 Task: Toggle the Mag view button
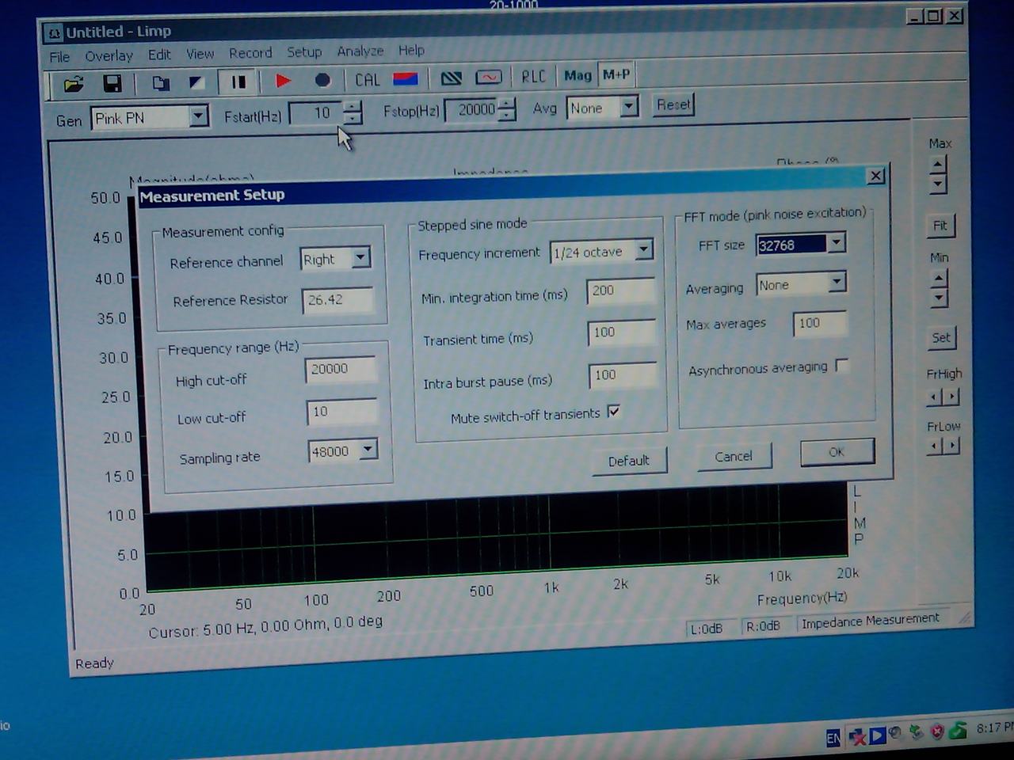578,75
